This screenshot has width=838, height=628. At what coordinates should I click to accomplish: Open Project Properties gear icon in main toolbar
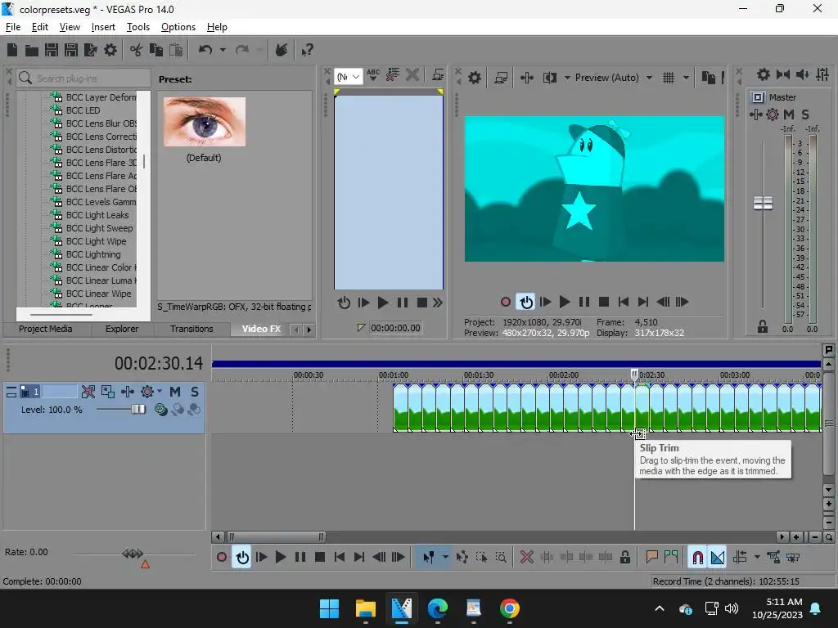(x=110, y=50)
